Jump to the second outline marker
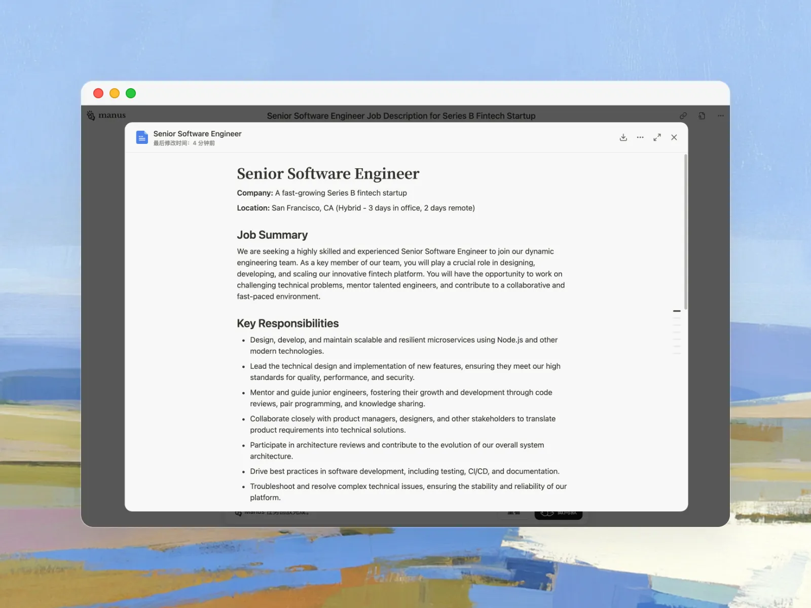The height and width of the screenshot is (608, 811). [x=677, y=318]
